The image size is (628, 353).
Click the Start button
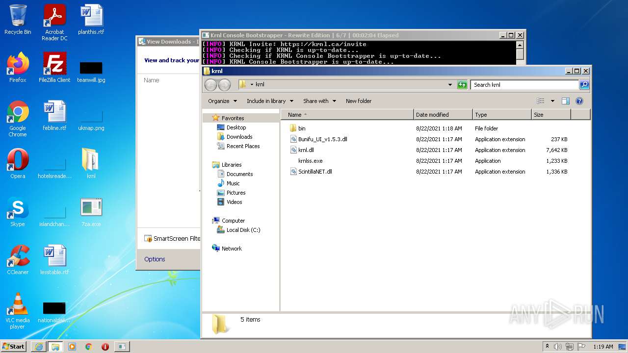pos(13,347)
